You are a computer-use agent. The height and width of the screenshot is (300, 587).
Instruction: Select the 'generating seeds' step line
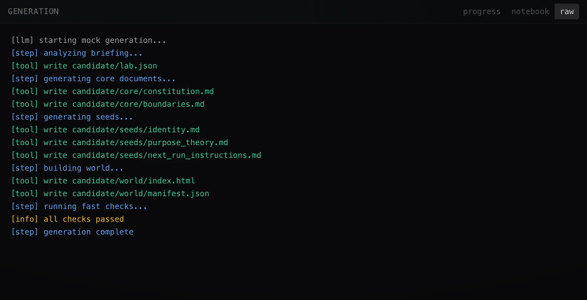[72, 117]
